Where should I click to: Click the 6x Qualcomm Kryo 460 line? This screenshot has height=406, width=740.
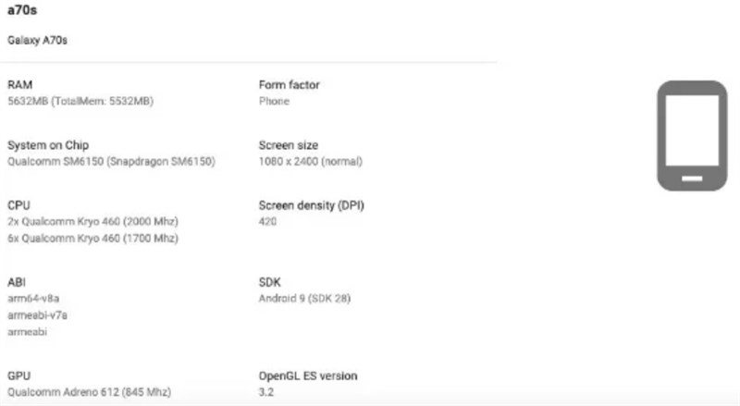92,239
